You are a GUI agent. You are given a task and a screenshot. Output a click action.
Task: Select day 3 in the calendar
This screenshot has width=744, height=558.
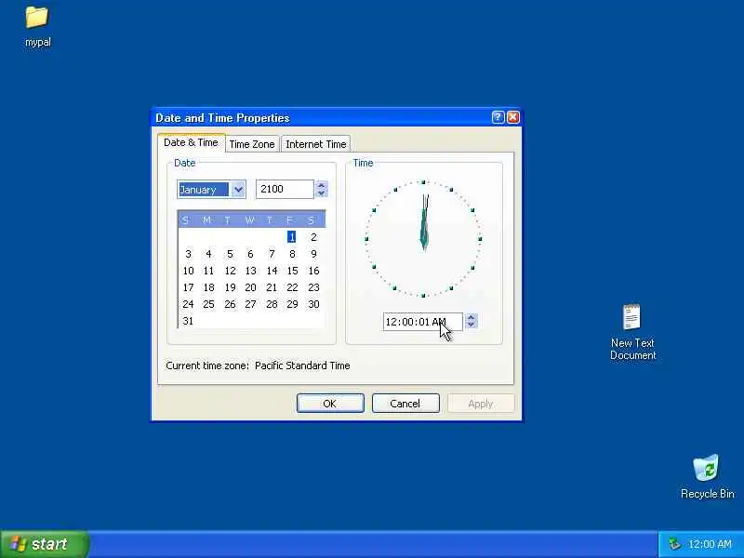click(x=189, y=254)
